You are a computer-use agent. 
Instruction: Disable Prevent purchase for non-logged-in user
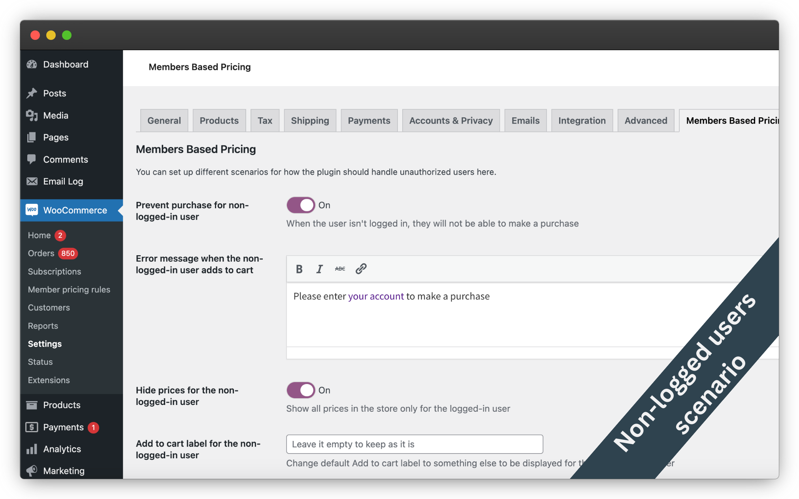301,205
